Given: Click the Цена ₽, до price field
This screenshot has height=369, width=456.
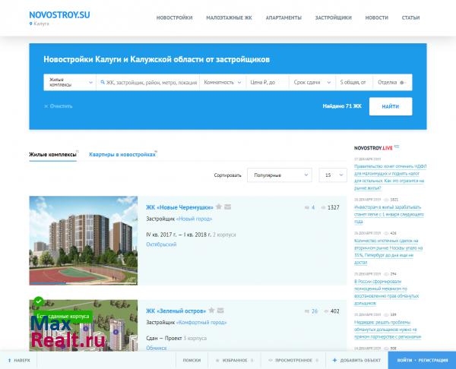Looking at the screenshot, I should (268, 82).
